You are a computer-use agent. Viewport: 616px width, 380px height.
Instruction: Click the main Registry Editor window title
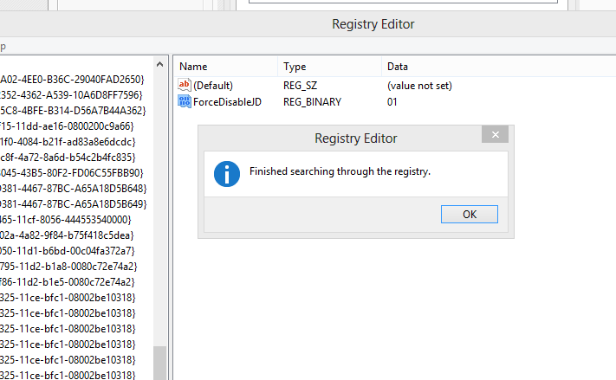point(373,24)
